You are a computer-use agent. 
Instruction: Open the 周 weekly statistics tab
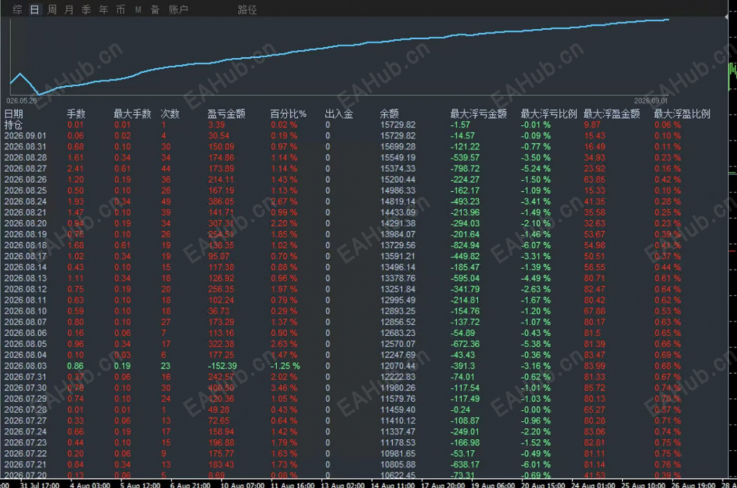(52, 9)
